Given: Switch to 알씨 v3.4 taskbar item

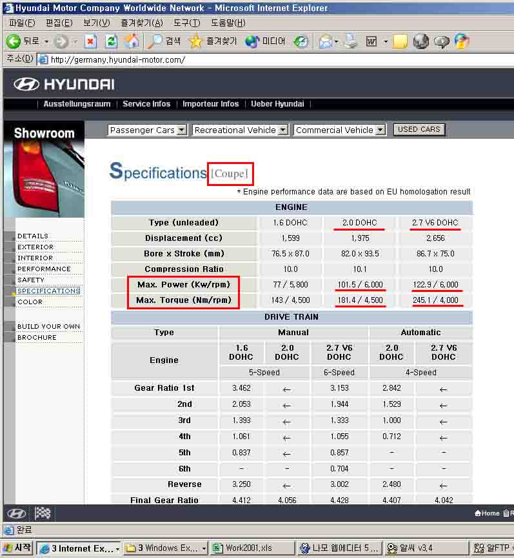Looking at the screenshot, I should (x=425, y=548).
